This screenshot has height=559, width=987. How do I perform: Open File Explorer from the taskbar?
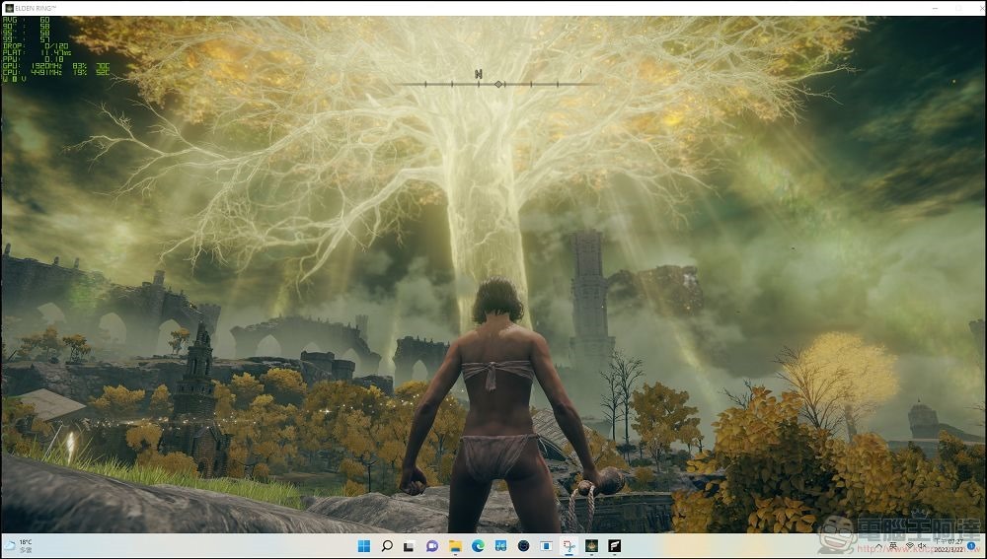click(x=455, y=546)
